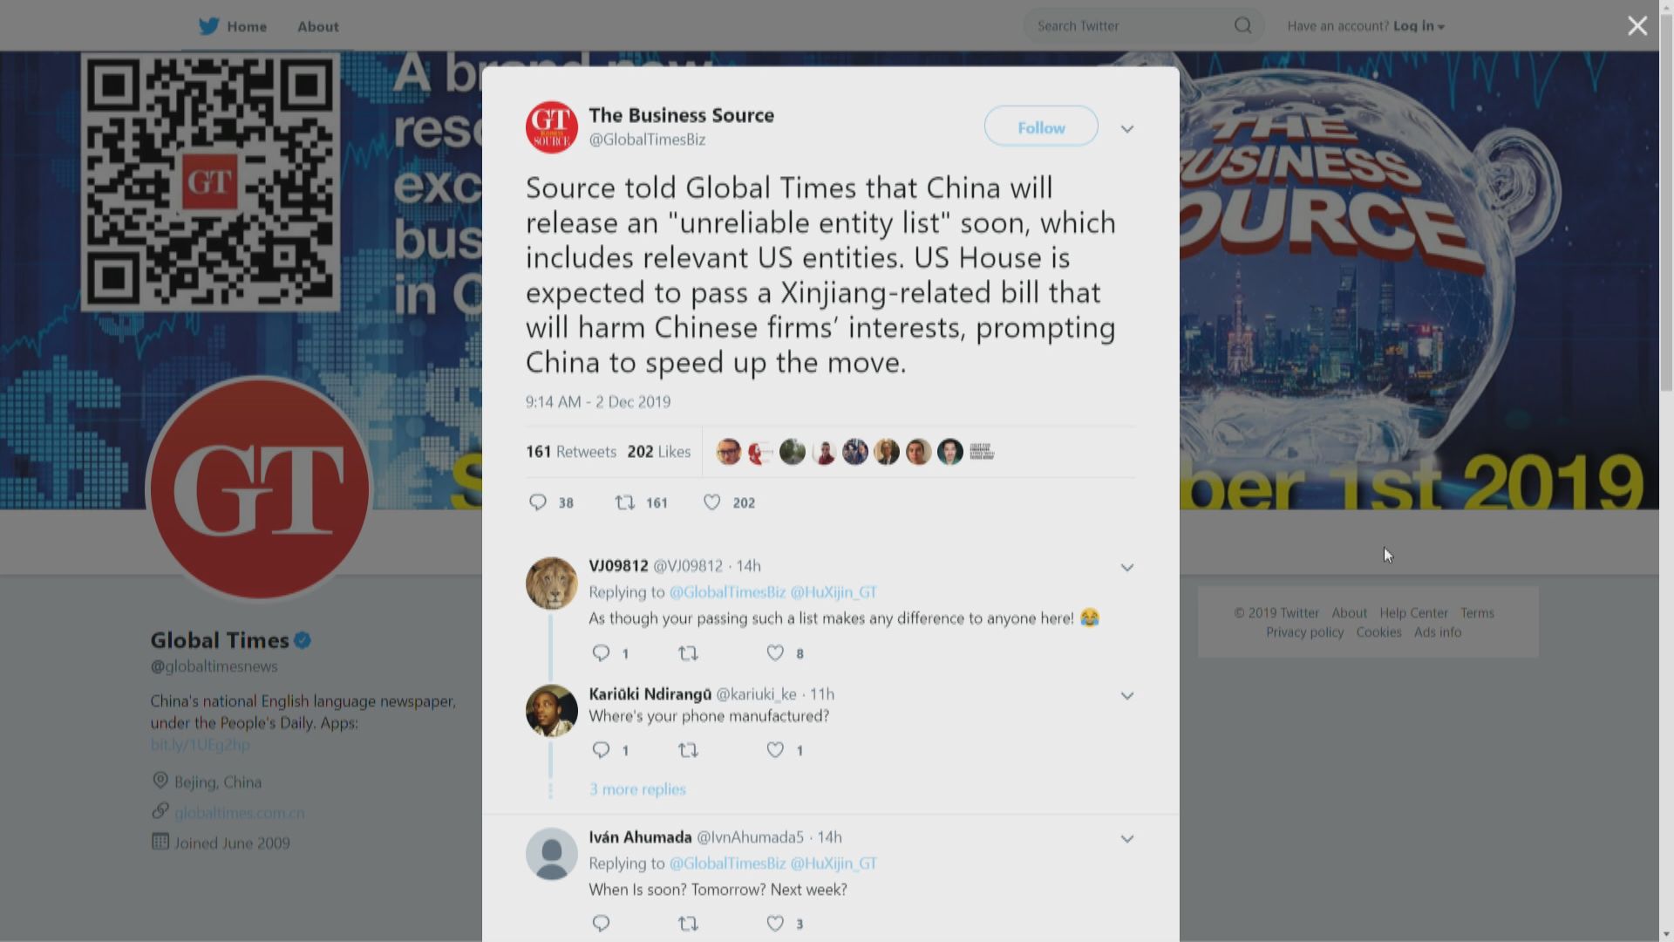Like Kariũki Ndirangũ's reply

pyautogui.click(x=775, y=749)
